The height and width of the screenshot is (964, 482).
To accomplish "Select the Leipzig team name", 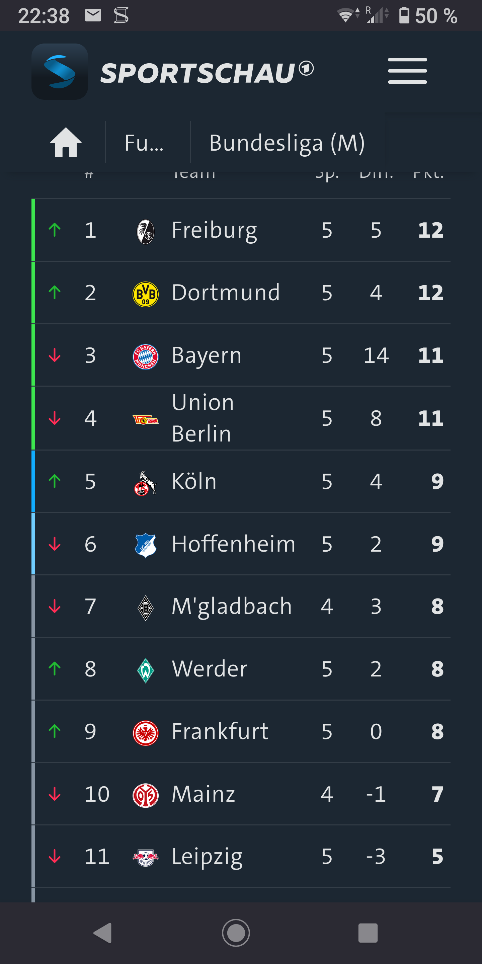I will [207, 857].
